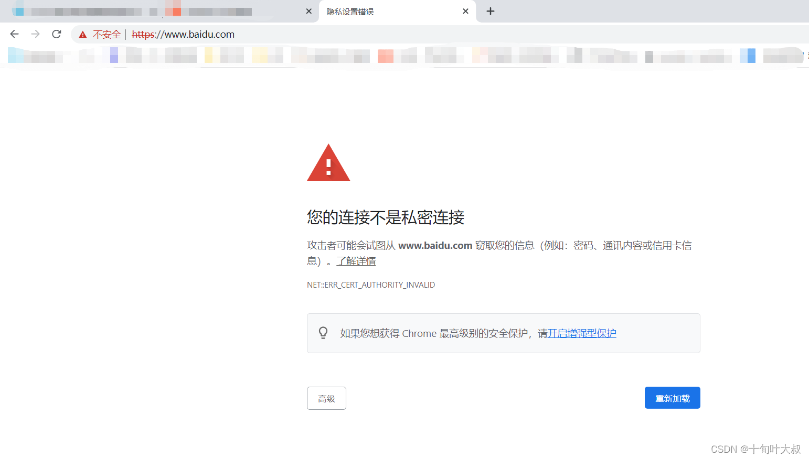809x459 pixels.
Task: Close the first blurred tab
Action: tap(308, 11)
